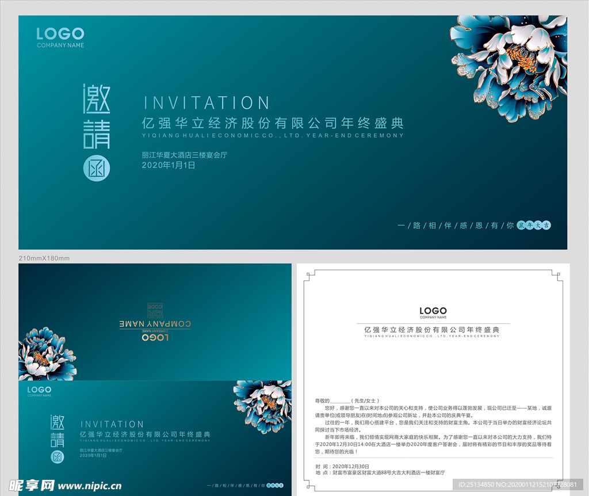
Task: Select the peony flower on the back cover's left edge
Action: (47, 354)
